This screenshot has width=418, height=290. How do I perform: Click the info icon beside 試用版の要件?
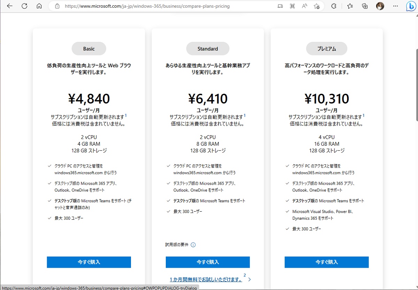click(193, 245)
